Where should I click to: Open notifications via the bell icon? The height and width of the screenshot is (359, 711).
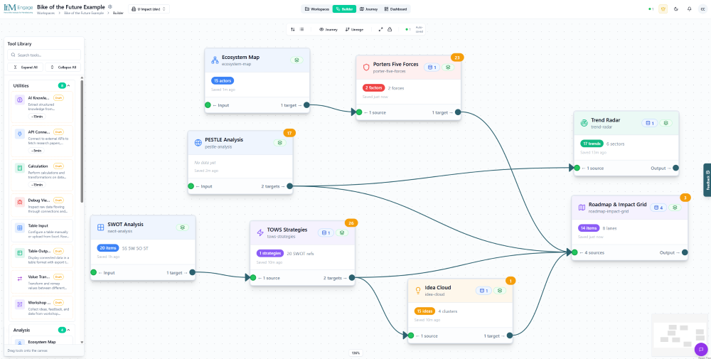click(x=689, y=9)
